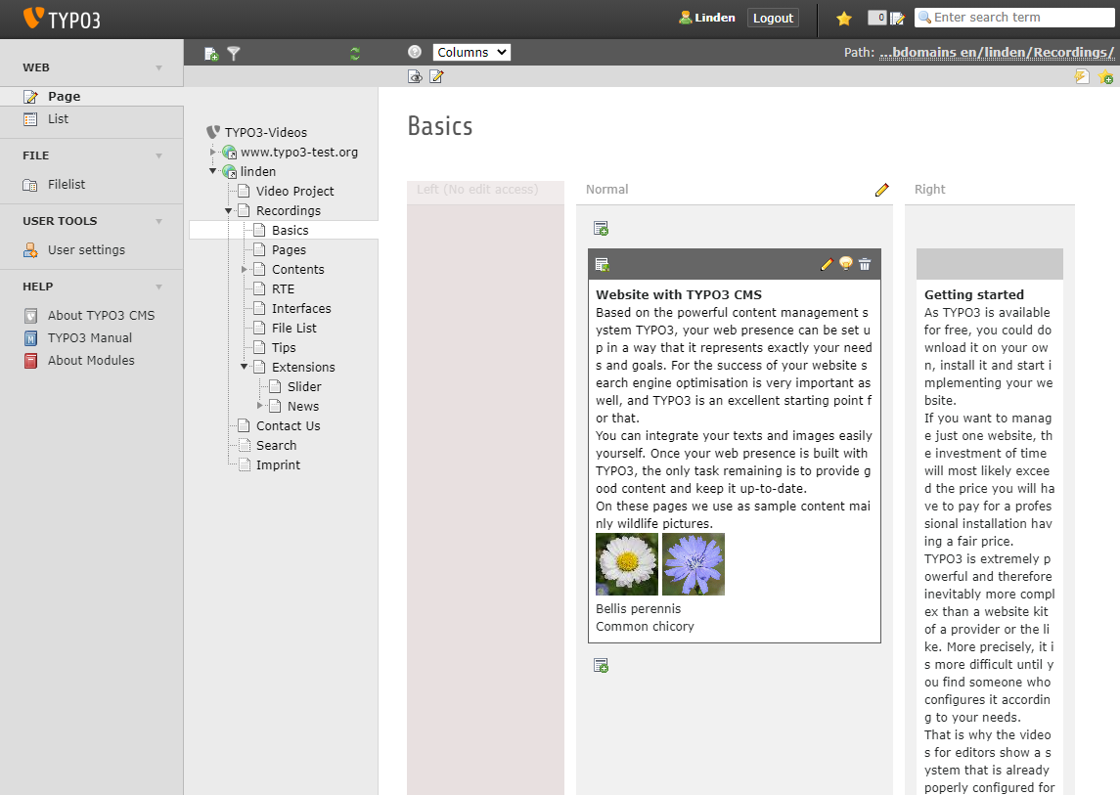The image size is (1120, 795).
Task: Refresh the page module view
Action: tap(354, 53)
